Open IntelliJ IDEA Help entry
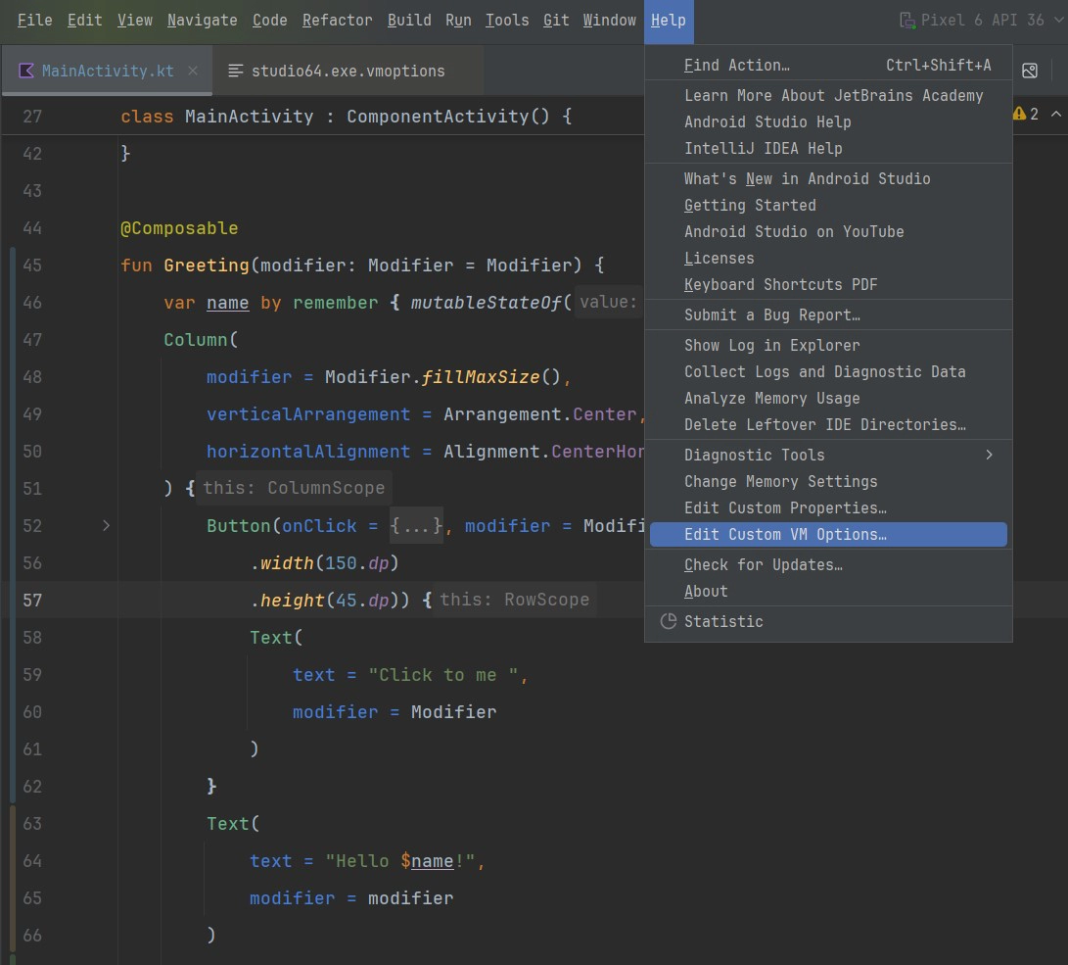This screenshot has height=965, width=1068. tap(828, 149)
